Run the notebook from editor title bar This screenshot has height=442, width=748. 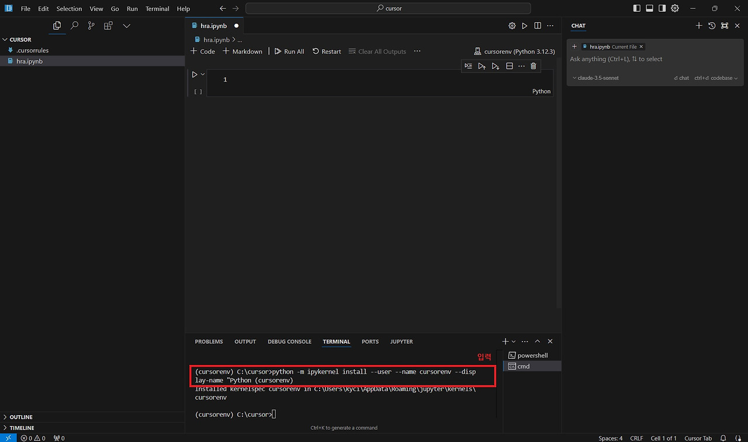pyautogui.click(x=525, y=26)
